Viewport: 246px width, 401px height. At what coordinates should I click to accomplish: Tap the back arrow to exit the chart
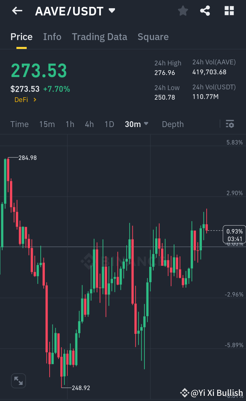click(x=16, y=11)
